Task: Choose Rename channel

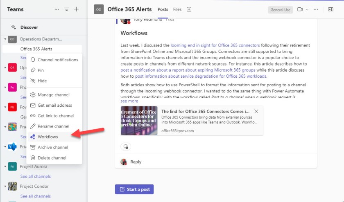Action: (x=54, y=126)
